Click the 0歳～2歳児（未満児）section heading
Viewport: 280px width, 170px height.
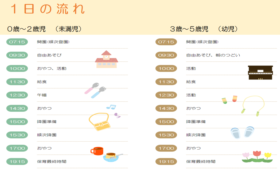(44, 29)
